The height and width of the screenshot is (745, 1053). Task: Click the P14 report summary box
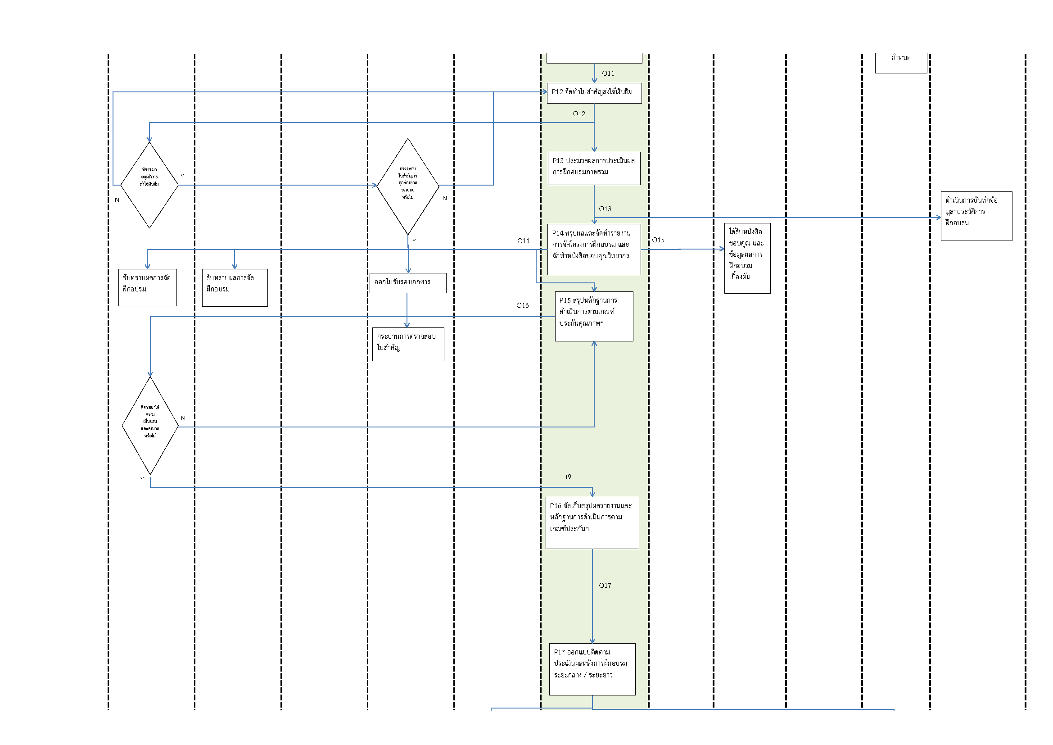tap(594, 250)
